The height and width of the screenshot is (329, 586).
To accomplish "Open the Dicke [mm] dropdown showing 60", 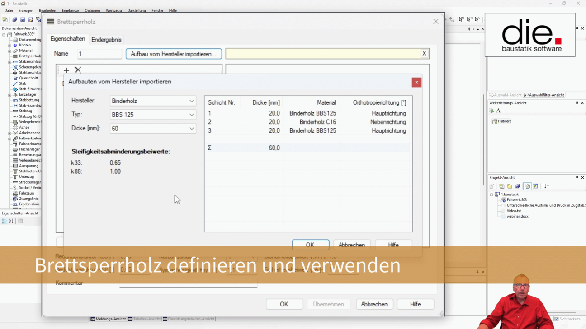I will coord(153,129).
